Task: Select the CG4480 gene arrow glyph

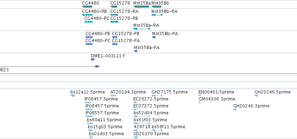Action: 87,7
